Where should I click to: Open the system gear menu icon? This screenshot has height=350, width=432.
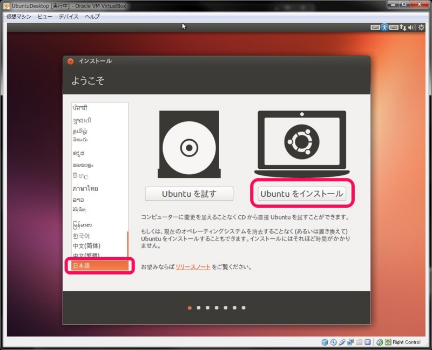click(421, 28)
